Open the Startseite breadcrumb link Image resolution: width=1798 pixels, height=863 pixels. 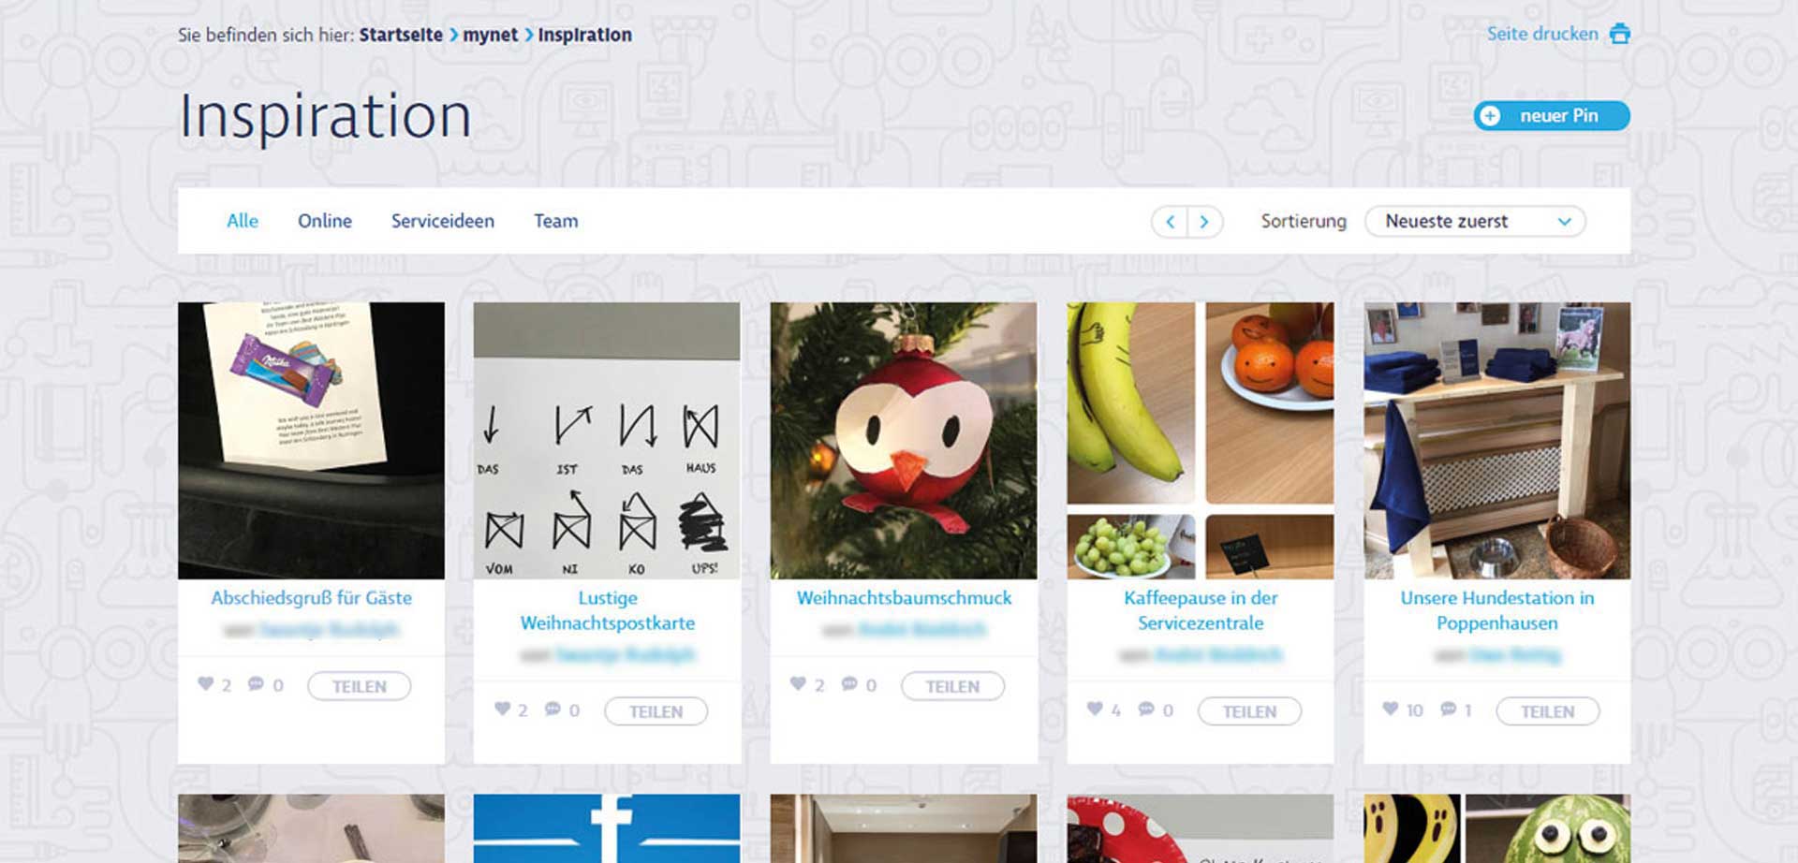(401, 35)
